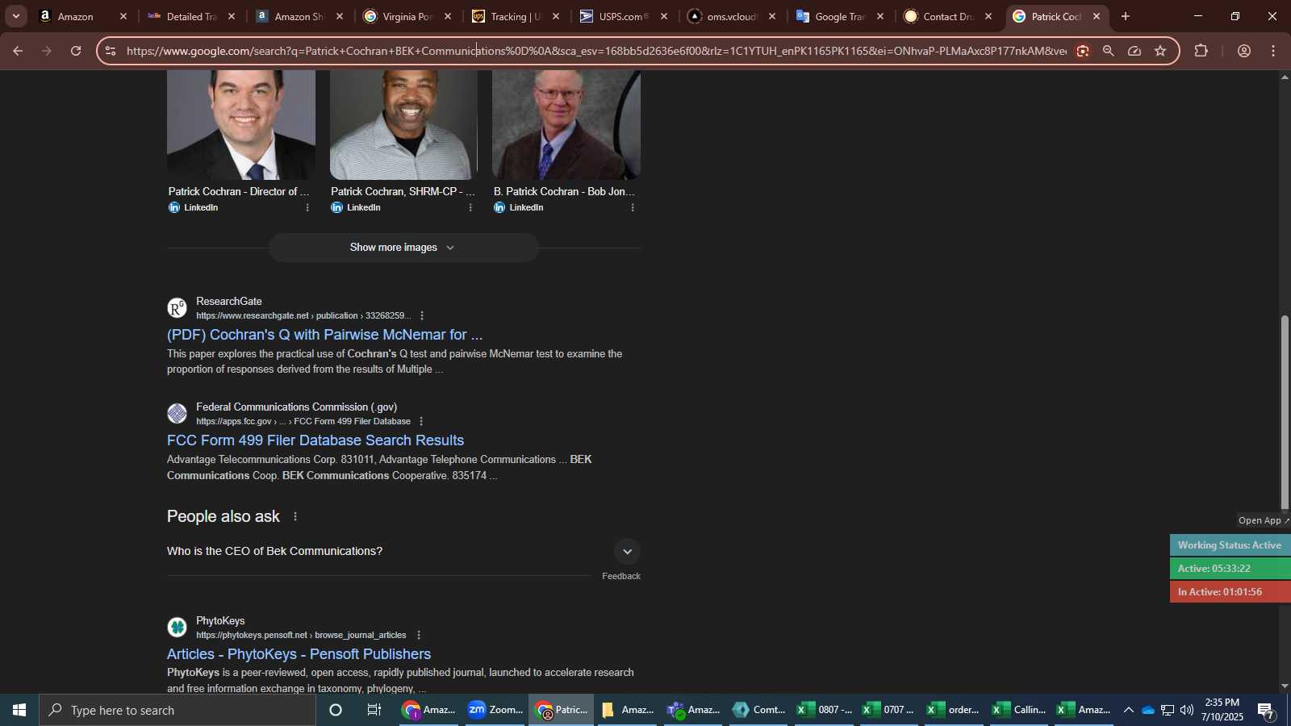Expand Who is the CEO of Bek Communications
Screen dimensions: 1291x726
[403, 551]
